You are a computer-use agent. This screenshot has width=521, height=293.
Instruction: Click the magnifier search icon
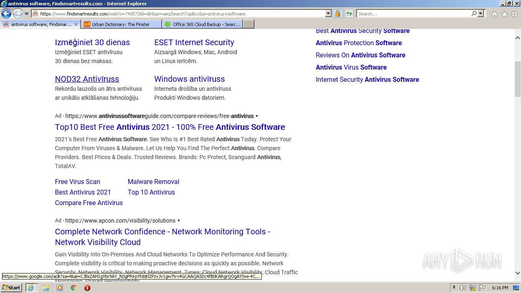[x=474, y=13]
